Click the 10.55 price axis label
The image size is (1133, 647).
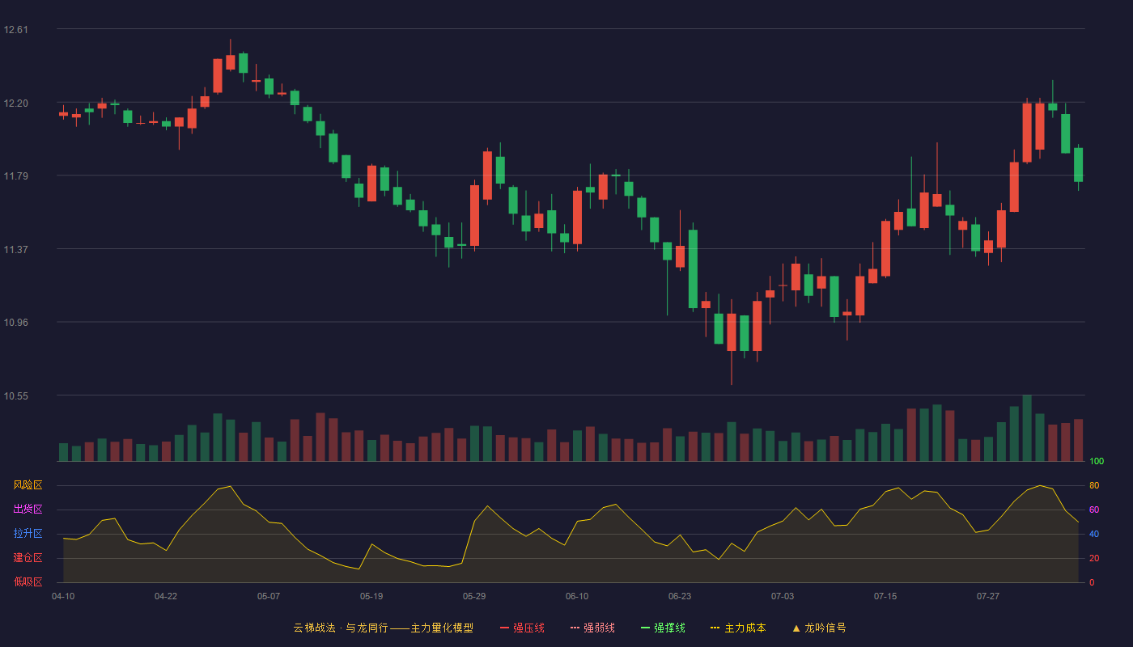click(16, 396)
